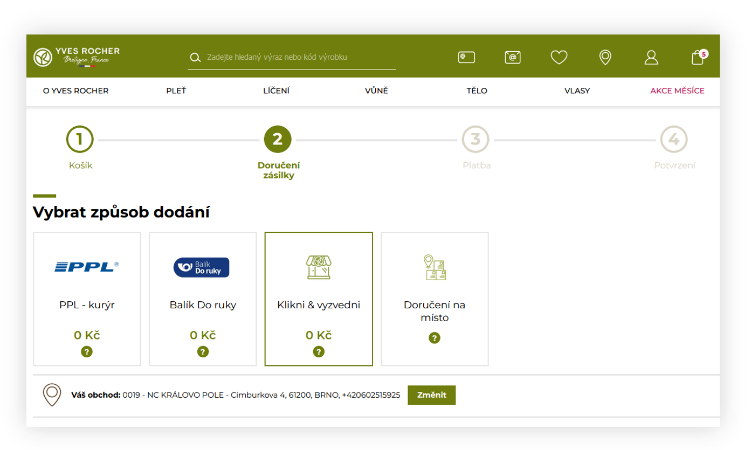Viewport: 751px width, 450px height.
Task: Click the 0 Kč price under Balík Do ruky
Action: pos(203,335)
